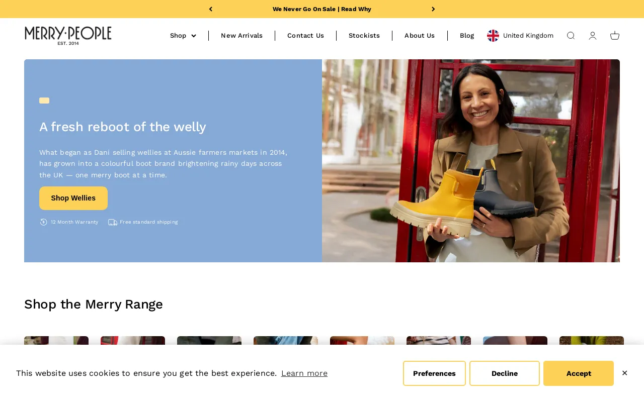Viewport: 644px width, 402px height.
Task: Navigate to New Arrivals
Action: [x=242, y=36]
